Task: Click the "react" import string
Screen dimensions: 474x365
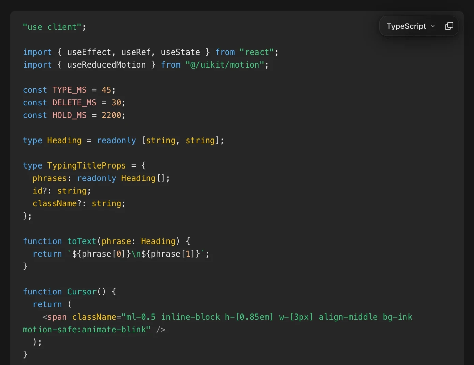Action: [257, 52]
